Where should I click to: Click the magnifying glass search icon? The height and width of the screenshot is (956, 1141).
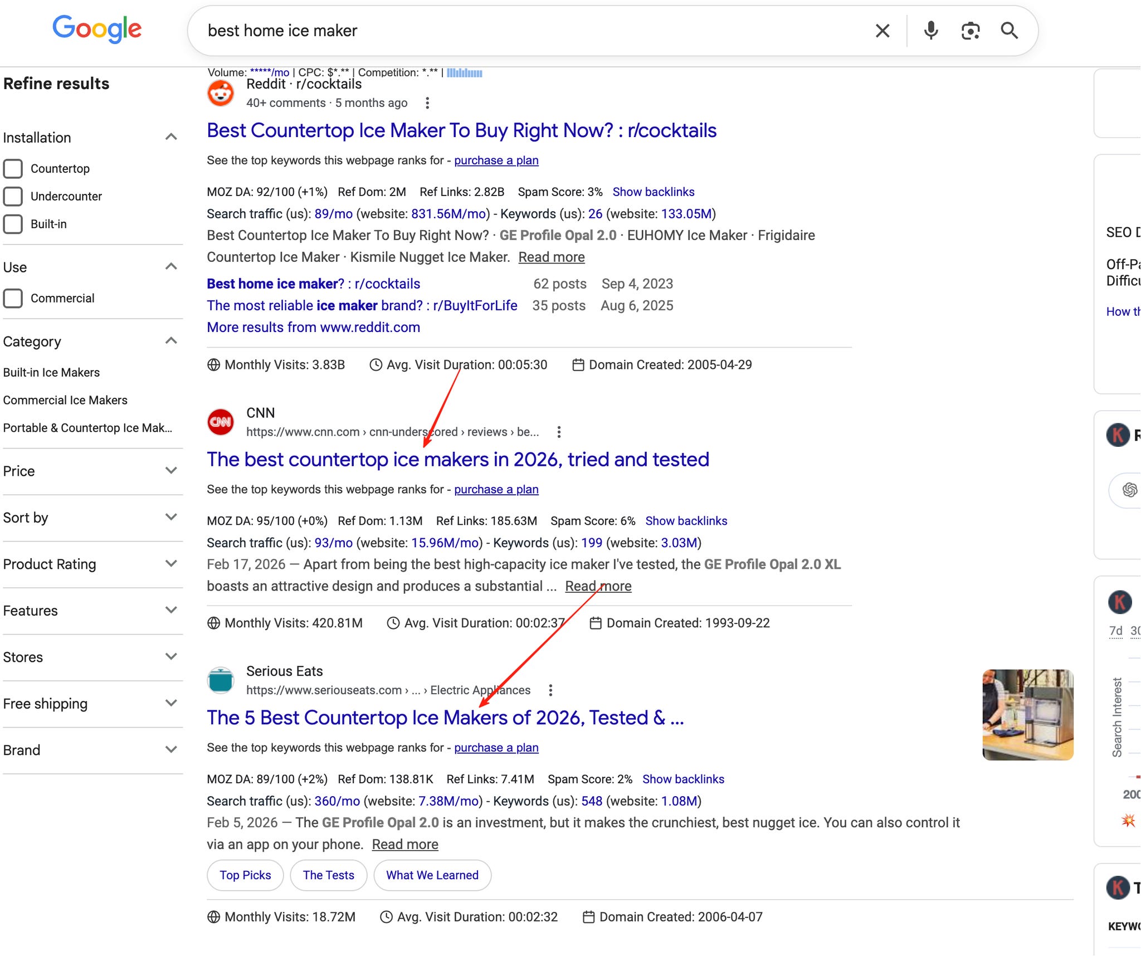(1009, 31)
